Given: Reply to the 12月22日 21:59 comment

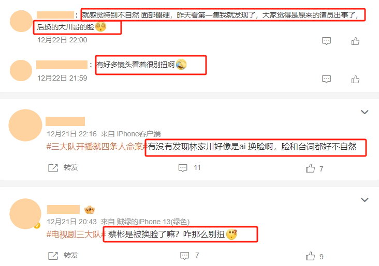Looking at the screenshot, I should 326,79.
